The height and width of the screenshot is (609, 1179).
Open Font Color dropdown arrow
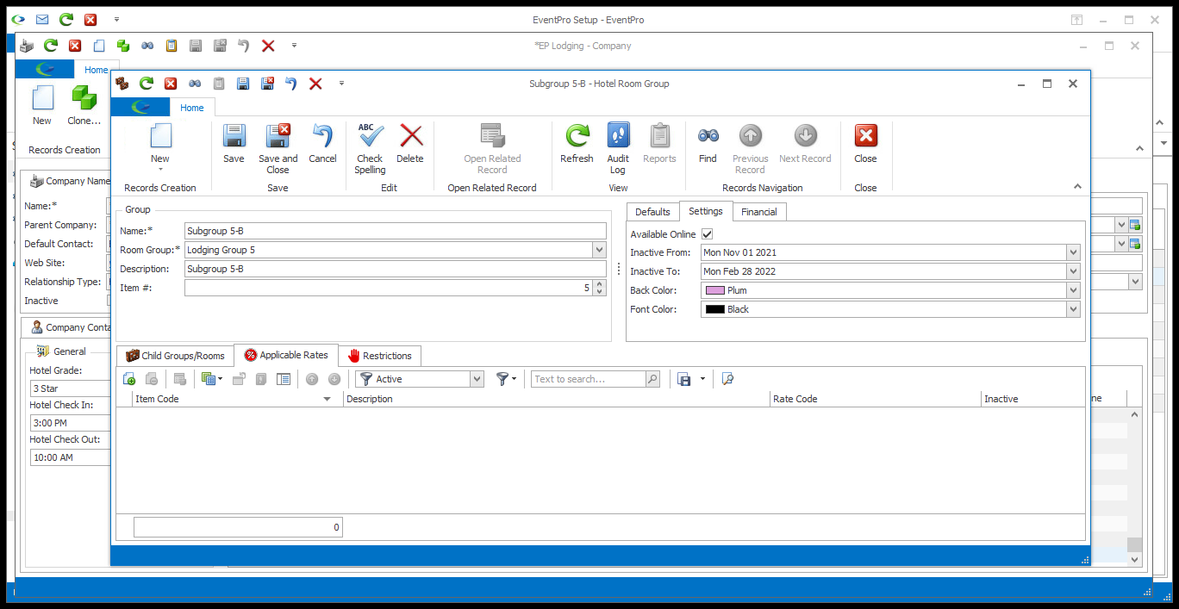click(1073, 309)
